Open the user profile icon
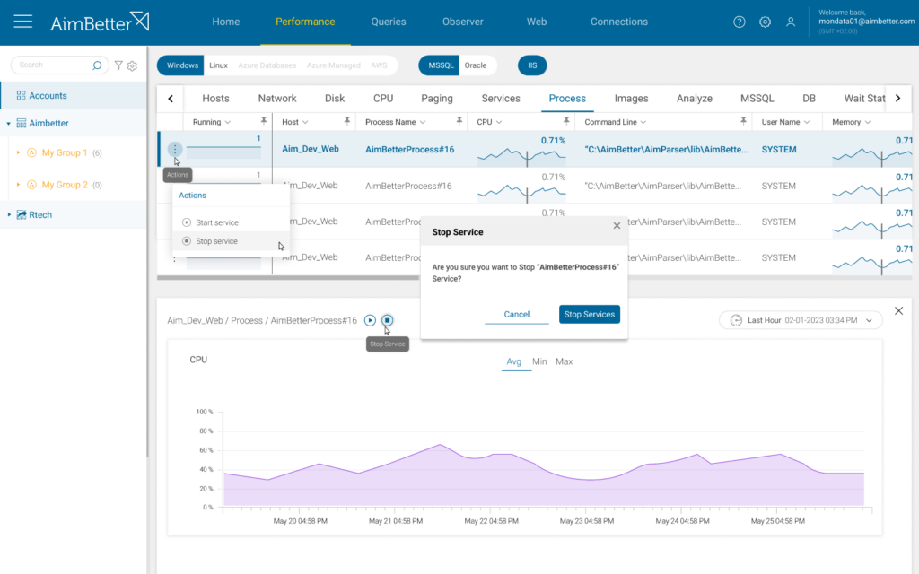 [791, 22]
